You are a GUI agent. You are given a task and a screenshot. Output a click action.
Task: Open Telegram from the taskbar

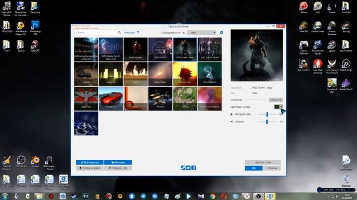coord(143,196)
